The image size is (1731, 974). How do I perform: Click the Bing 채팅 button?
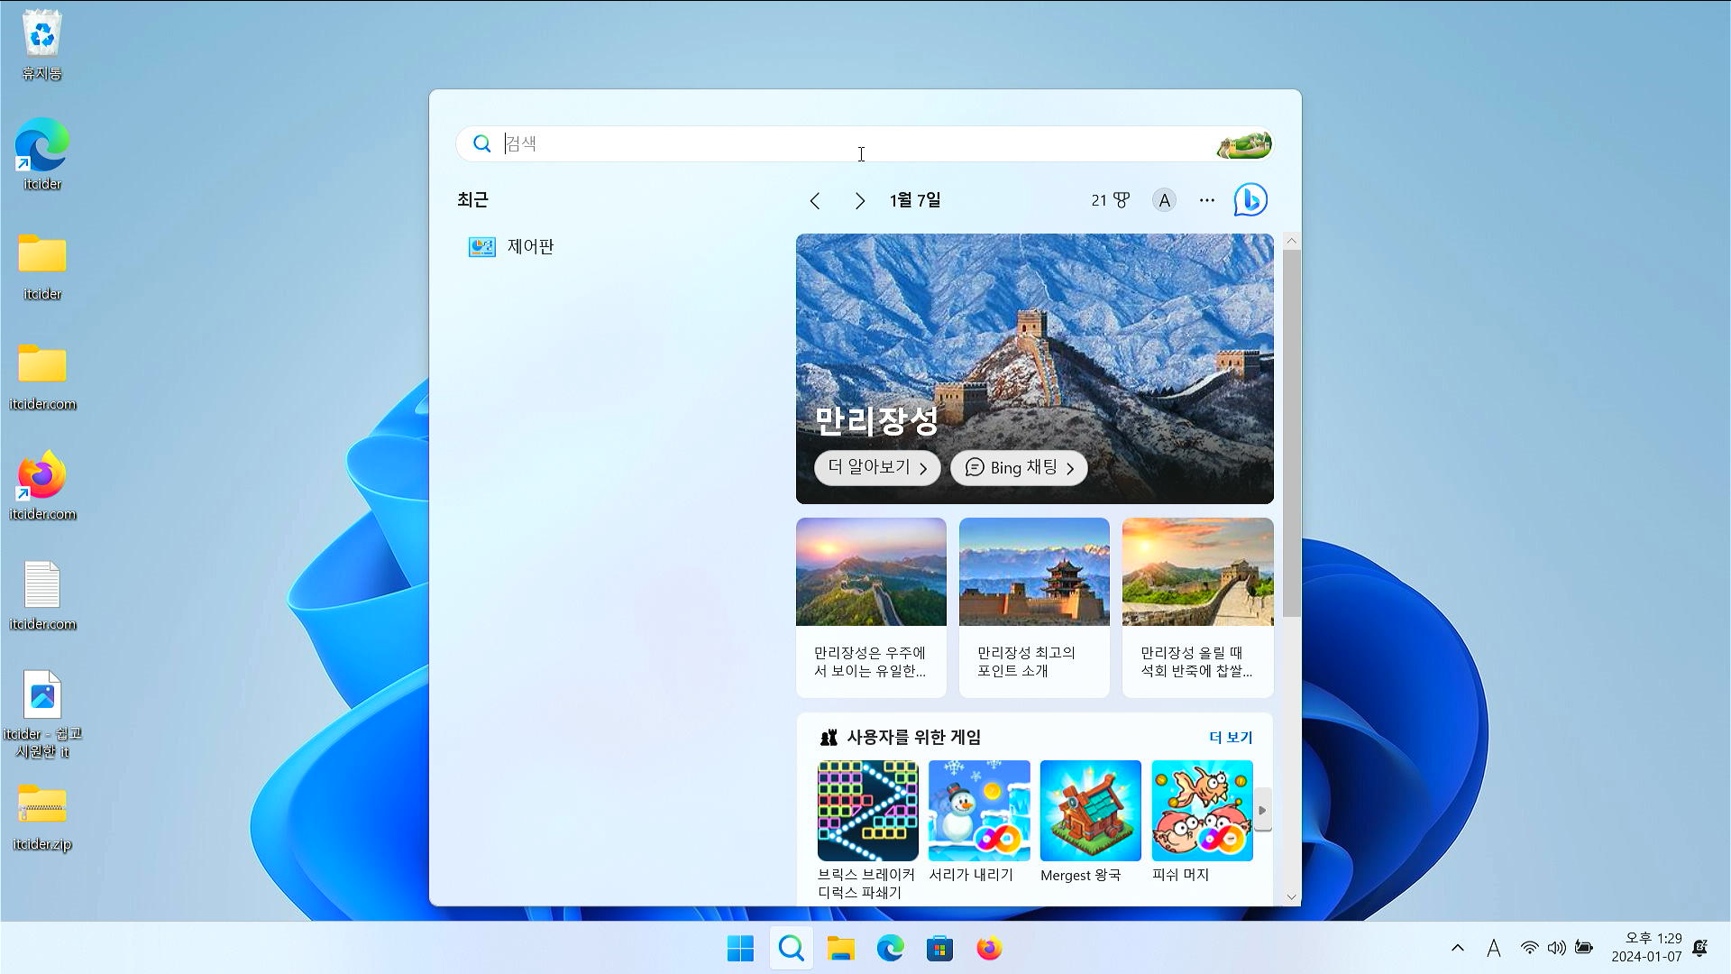click(1019, 467)
